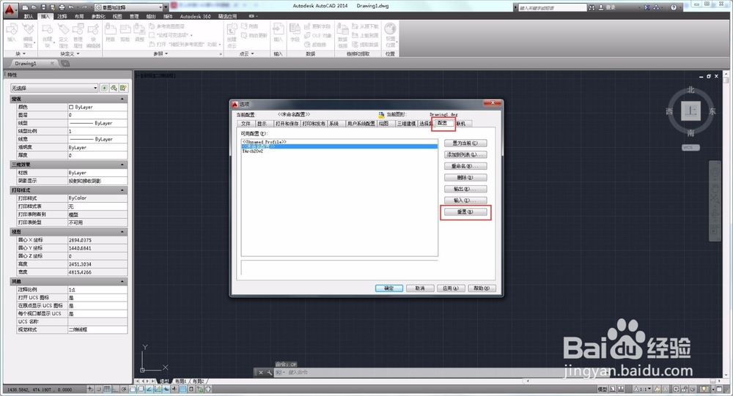Open the 无选择 object selection dropdown in properties panel
Image resolution: width=733 pixels, height=396 pixels.
[x=54, y=88]
